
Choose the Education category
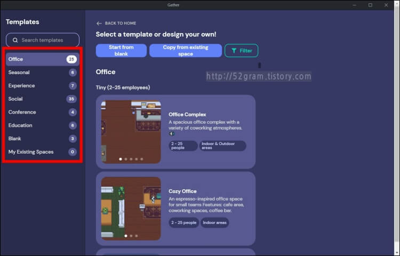pyautogui.click(x=43, y=125)
